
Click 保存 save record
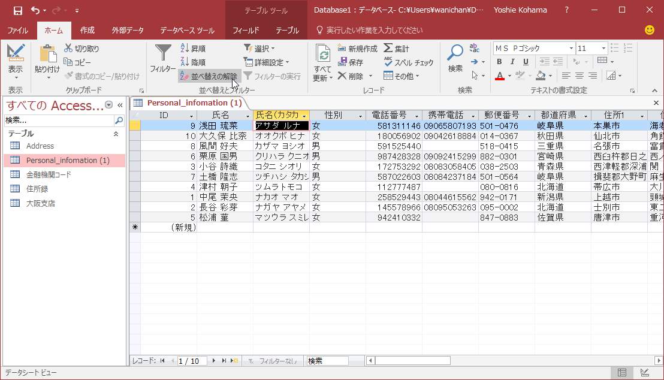tap(351, 62)
